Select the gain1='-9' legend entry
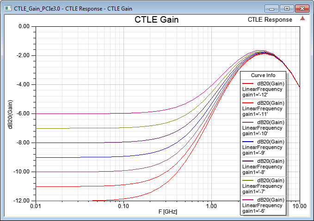The width and height of the screenshot is (314, 221). [x=263, y=147]
